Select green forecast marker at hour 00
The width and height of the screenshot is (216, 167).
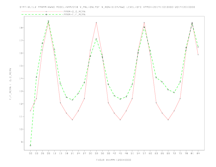pyautogui.click(x=31, y=145)
